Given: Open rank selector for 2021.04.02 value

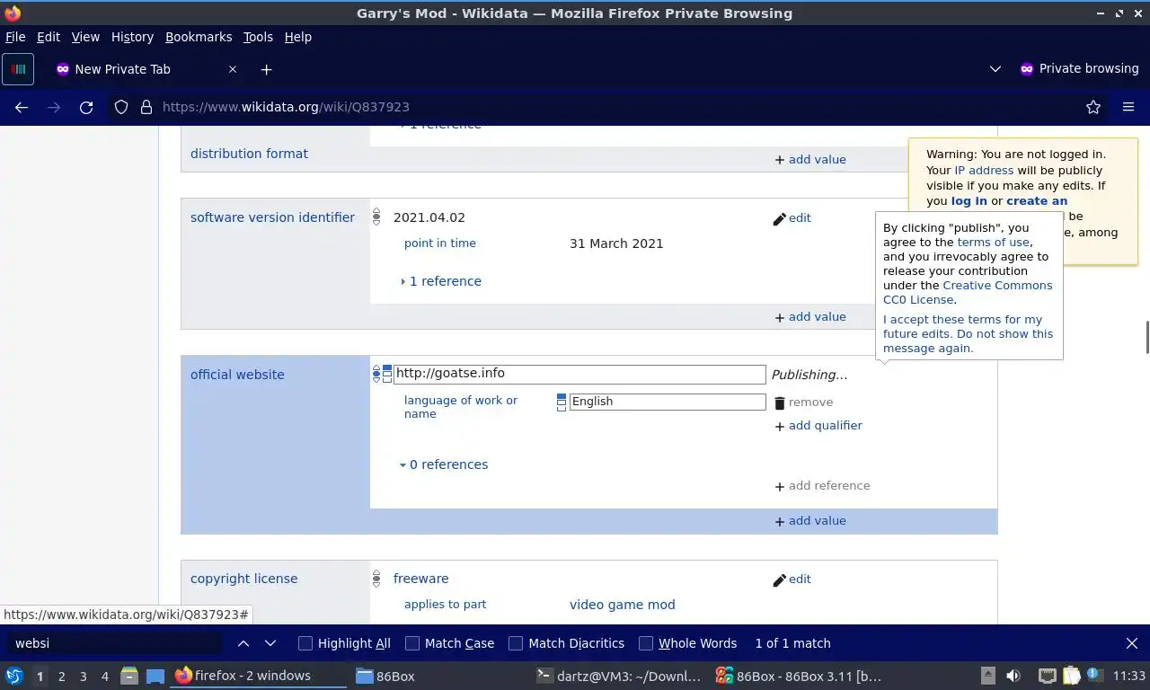Looking at the screenshot, I should [376, 217].
